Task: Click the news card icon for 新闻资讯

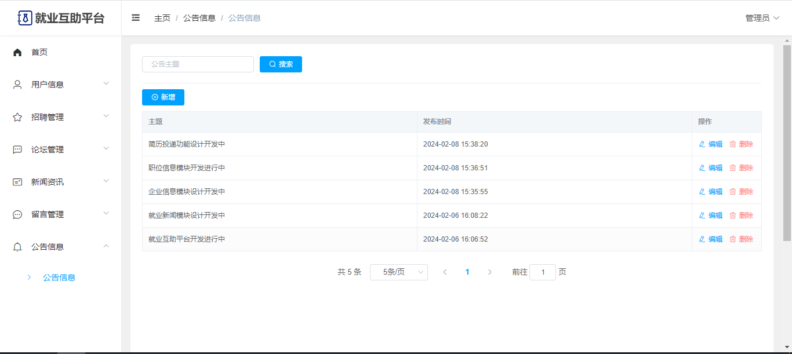Action: pyautogui.click(x=17, y=182)
